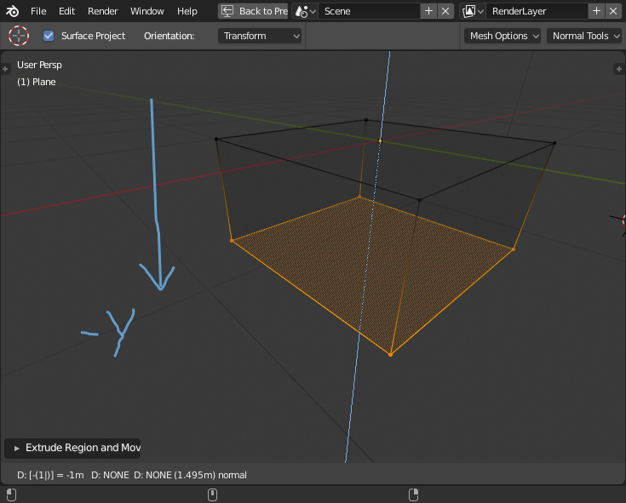This screenshot has width=626, height=503.
Task: Open the Normal Tools dropdown
Action: pyautogui.click(x=584, y=36)
